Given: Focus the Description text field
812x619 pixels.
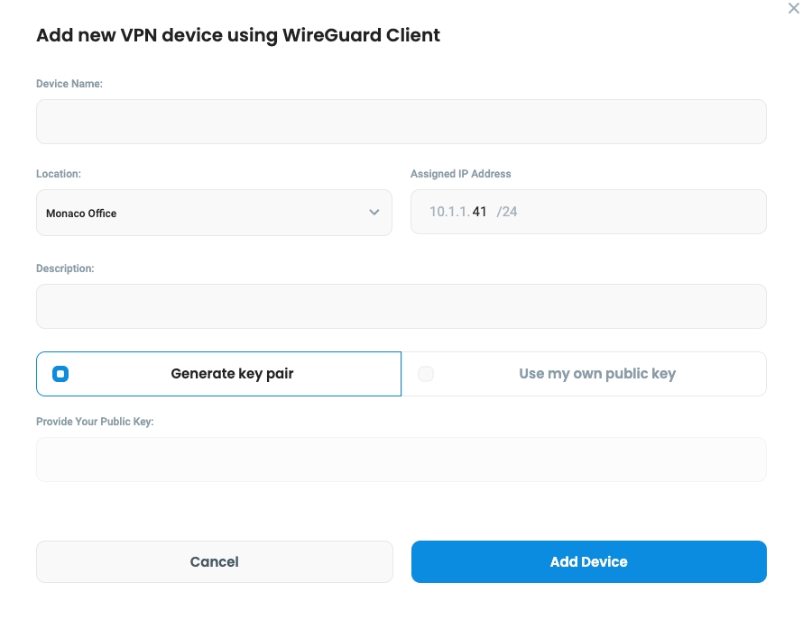Looking at the screenshot, I should [x=401, y=306].
